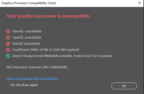Click the red error icon beside Insufficient VRAM
The image size is (144, 94).
pos(8,50)
